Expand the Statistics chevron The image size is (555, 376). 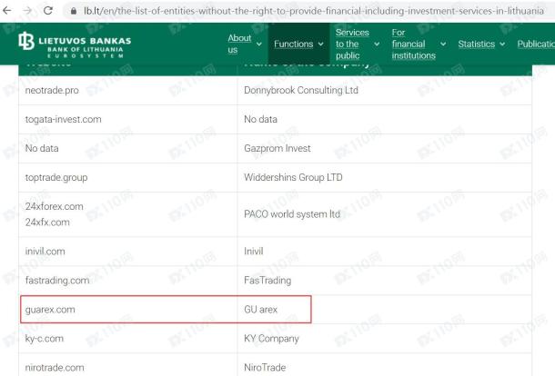click(502, 45)
